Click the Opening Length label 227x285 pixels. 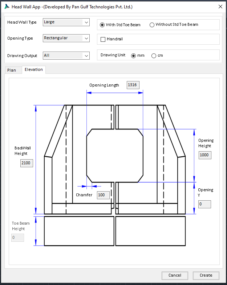104,85
